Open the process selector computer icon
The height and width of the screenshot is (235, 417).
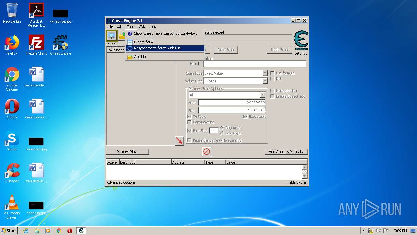tap(111, 36)
